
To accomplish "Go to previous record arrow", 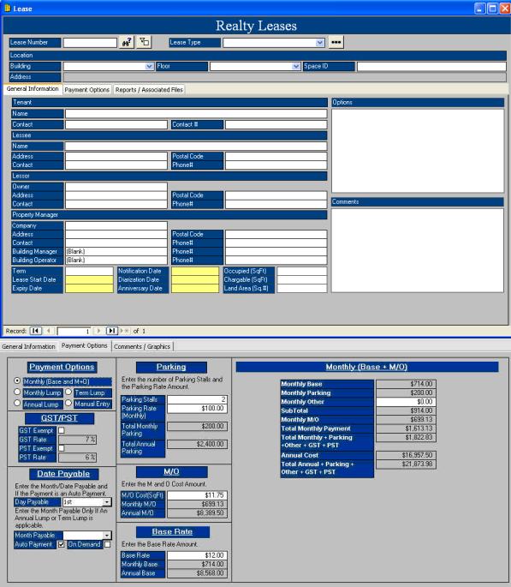I will pos(49,331).
